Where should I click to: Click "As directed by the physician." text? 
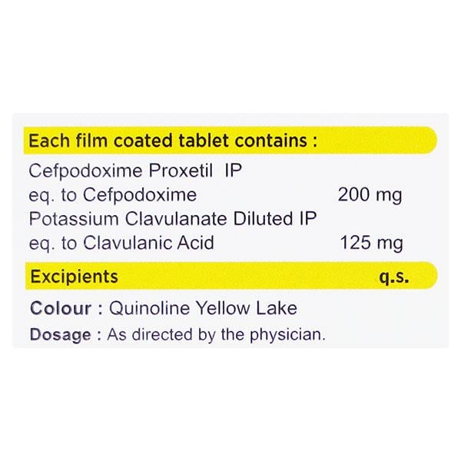217,334
